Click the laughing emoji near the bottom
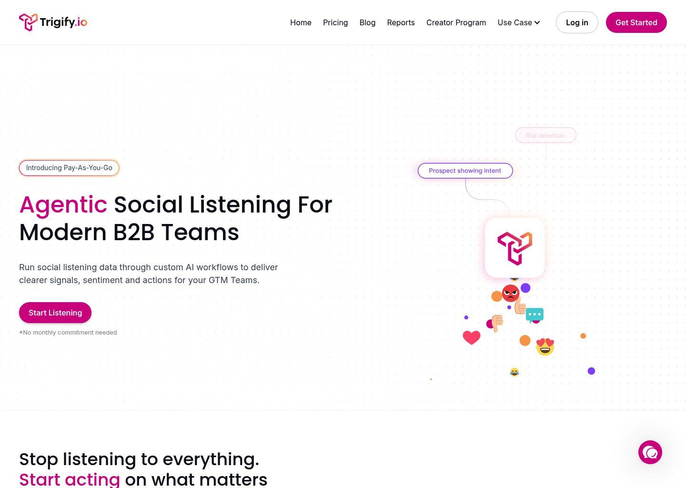Viewport: 686px width, 488px height. (514, 372)
